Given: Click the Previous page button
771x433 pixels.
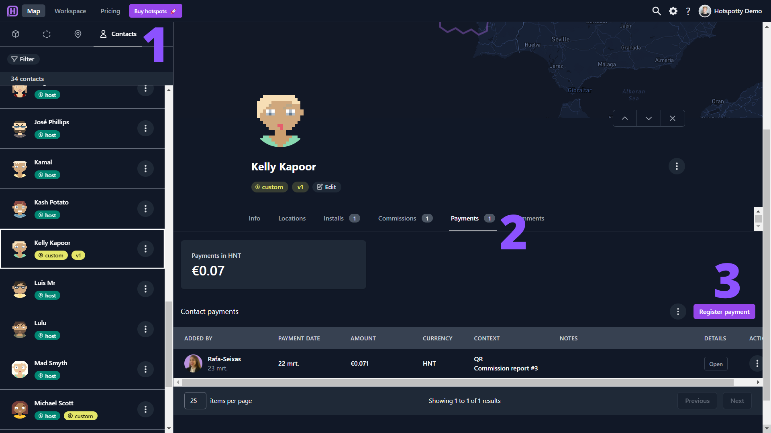Looking at the screenshot, I should 697,401.
